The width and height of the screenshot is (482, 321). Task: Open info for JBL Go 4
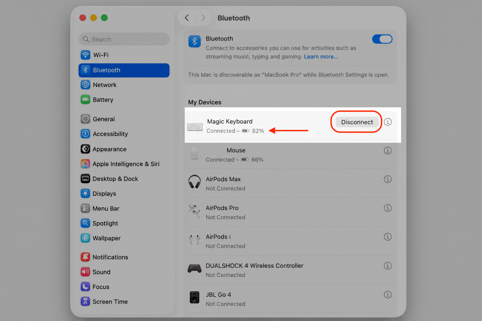pyautogui.click(x=388, y=295)
